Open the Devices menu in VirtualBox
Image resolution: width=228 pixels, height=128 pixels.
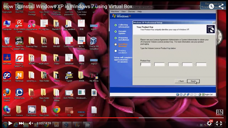click(x=131, y=12)
